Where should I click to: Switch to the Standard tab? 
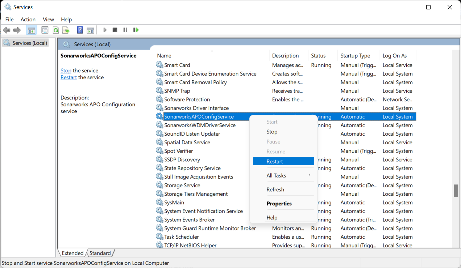100,253
